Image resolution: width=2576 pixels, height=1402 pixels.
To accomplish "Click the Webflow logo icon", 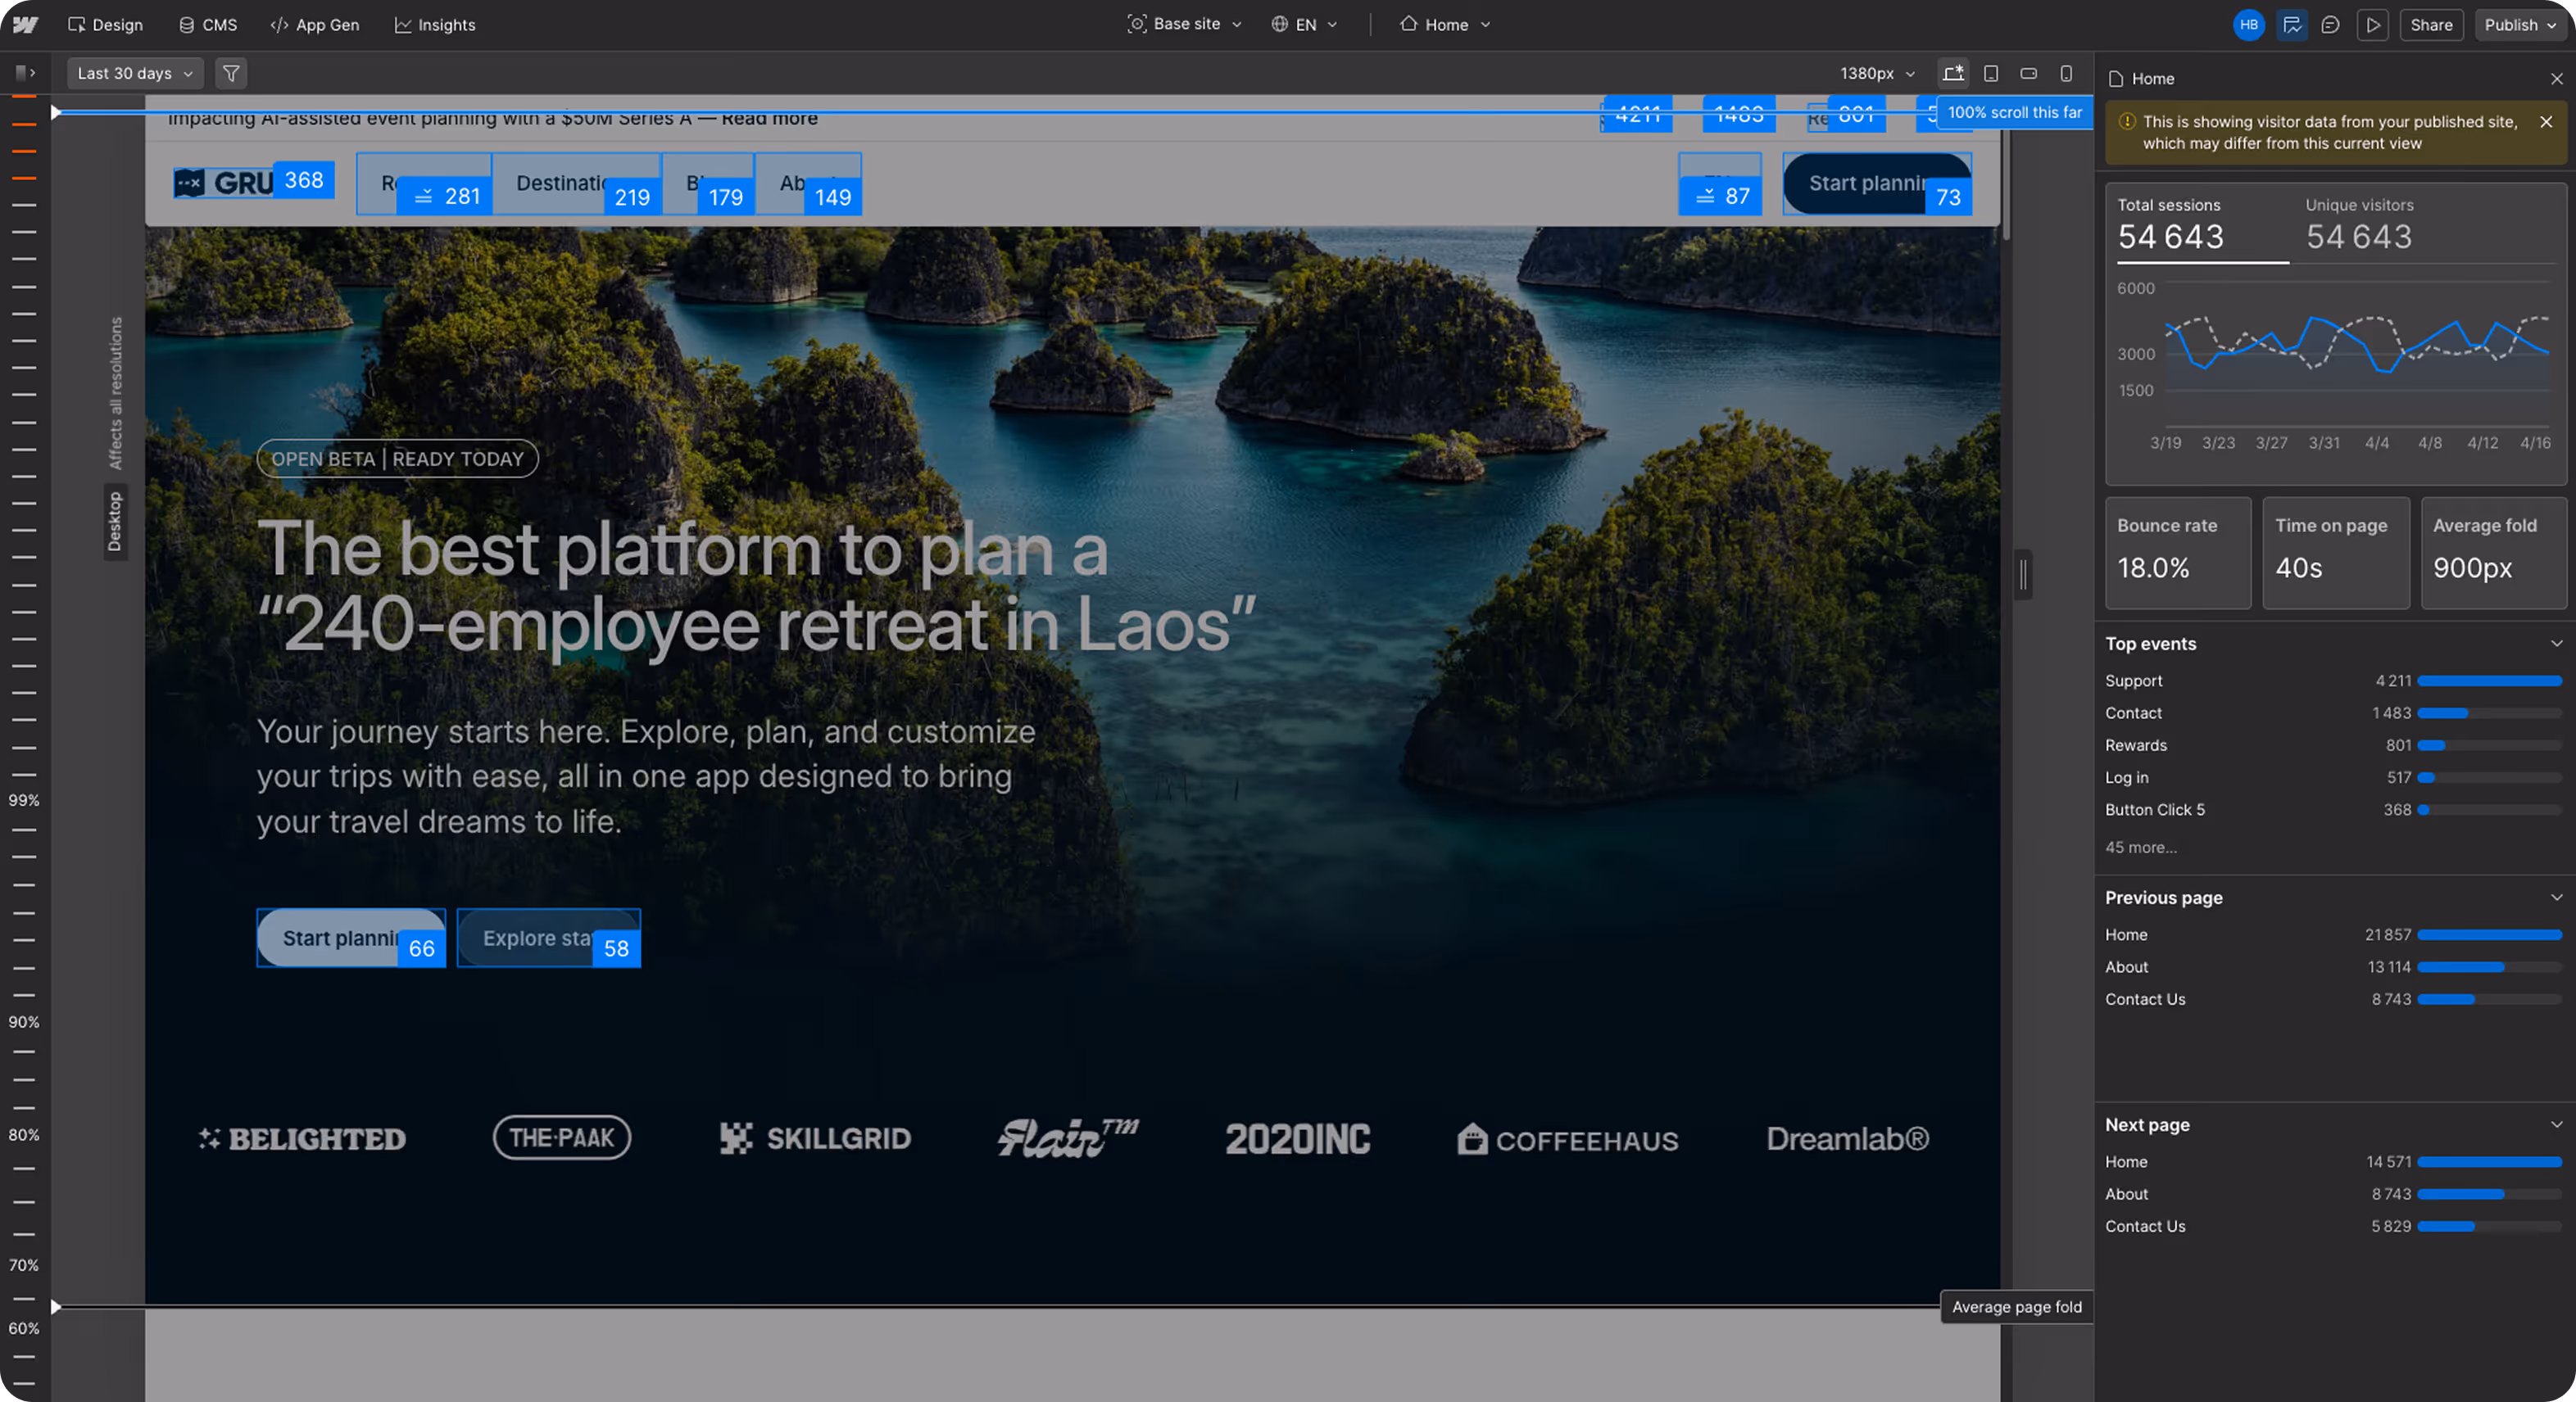I will click(26, 25).
